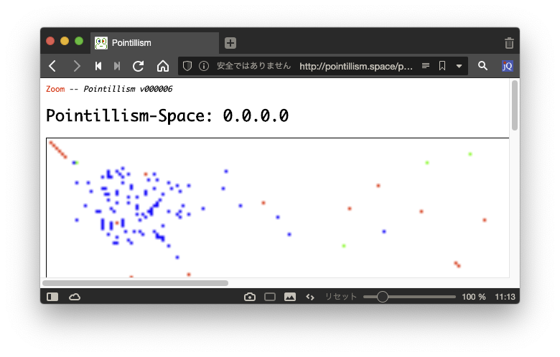
Task: Reload the current page
Action: [139, 66]
